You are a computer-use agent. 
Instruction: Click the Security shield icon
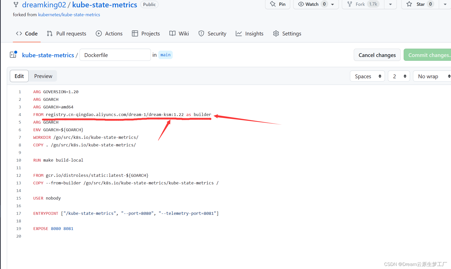point(201,33)
